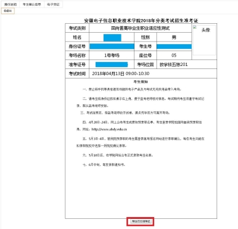Screen dimensions: 238x229
Task: Click the 考试类别 value cell
Action: pyautogui.click(x=140, y=28)
